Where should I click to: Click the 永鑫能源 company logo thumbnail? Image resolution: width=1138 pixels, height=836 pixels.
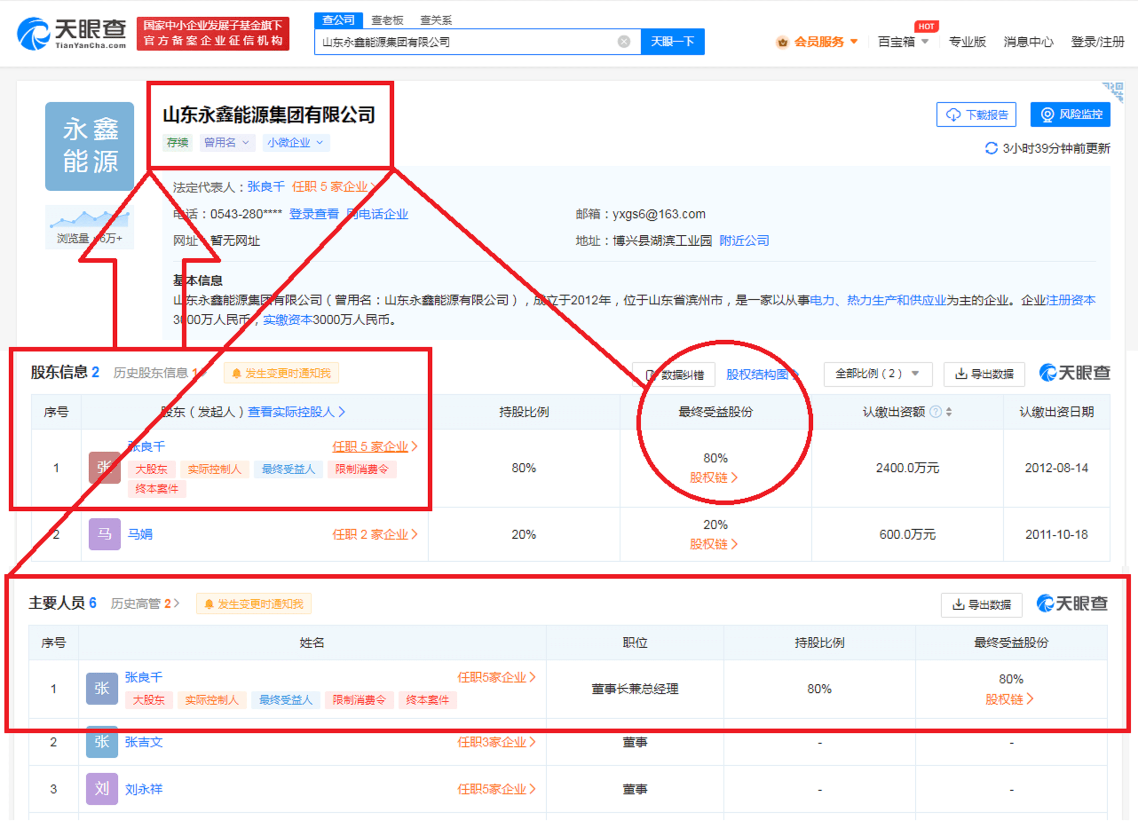coord(90,146)
